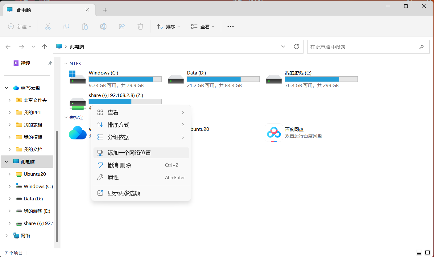Viewport: 434px width, 257px height.
Task: Select the Data (D:) drive icon
Action: point(176,79)
